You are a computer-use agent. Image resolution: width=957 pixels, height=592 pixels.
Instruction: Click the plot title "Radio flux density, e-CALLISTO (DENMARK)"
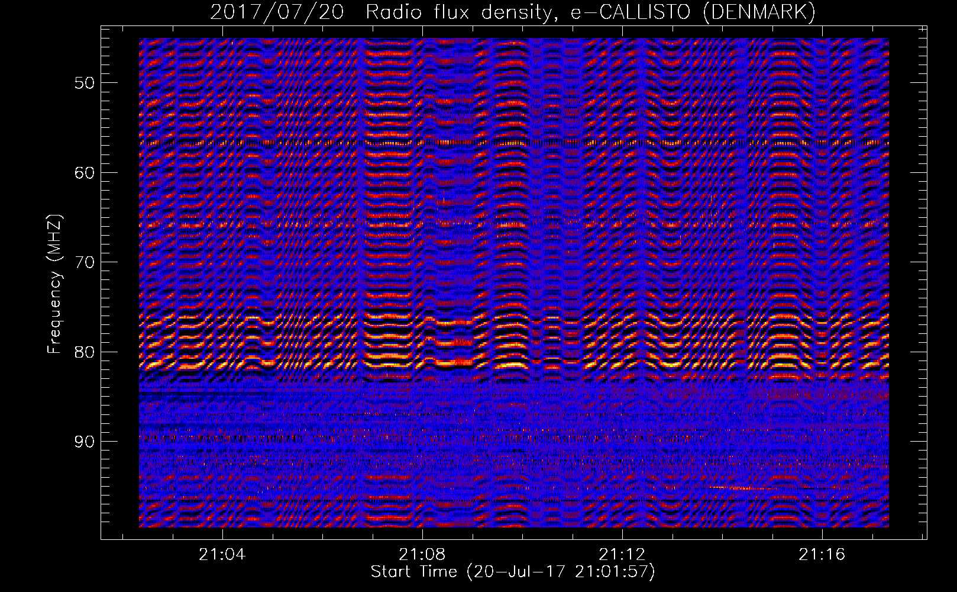pos(591,12)
